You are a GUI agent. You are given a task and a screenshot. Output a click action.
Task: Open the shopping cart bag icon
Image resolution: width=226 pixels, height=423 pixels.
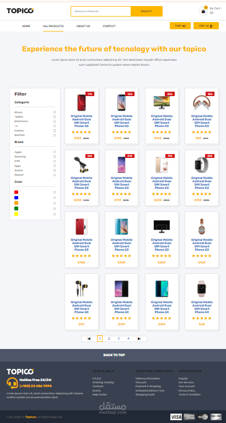click(x=203, y=11)
